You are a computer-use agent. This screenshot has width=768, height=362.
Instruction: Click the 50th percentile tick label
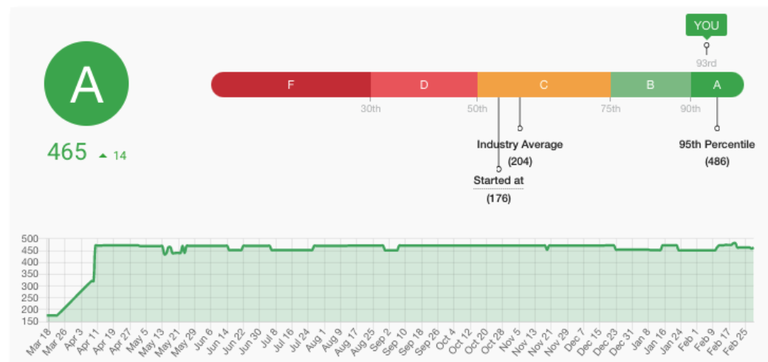pos(478,109)
